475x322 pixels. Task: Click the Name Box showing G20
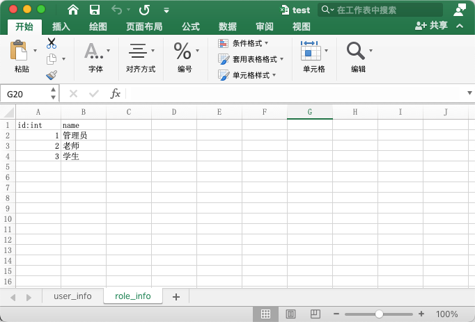[25, 94]
